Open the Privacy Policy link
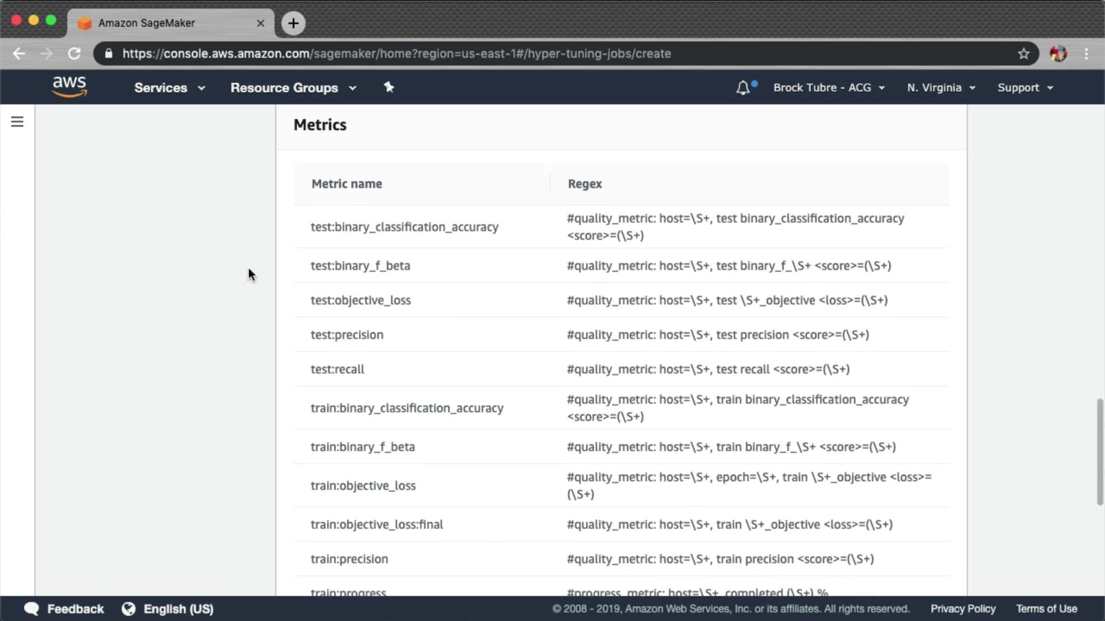1105x621 pixels. (963, 609)
